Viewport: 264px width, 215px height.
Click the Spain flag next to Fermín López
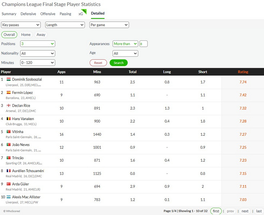click(x=9, y=92)
